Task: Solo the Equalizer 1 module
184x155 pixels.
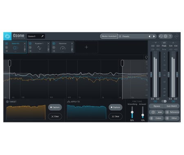Action: [x=30, y=47]
